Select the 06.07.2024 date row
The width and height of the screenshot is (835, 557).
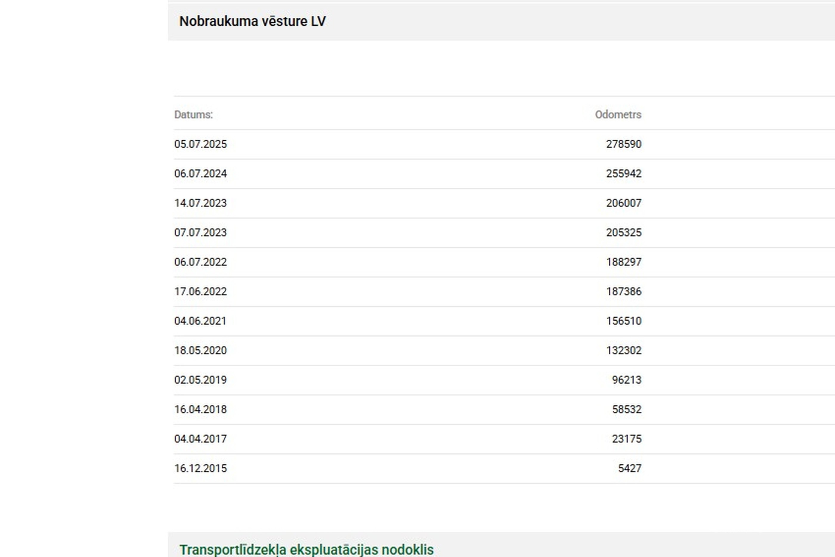[200, 174]
